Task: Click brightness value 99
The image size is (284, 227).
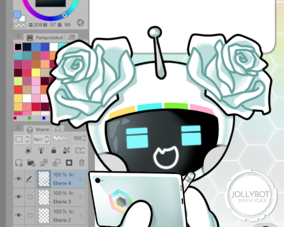Action: (x=67, y=25)
